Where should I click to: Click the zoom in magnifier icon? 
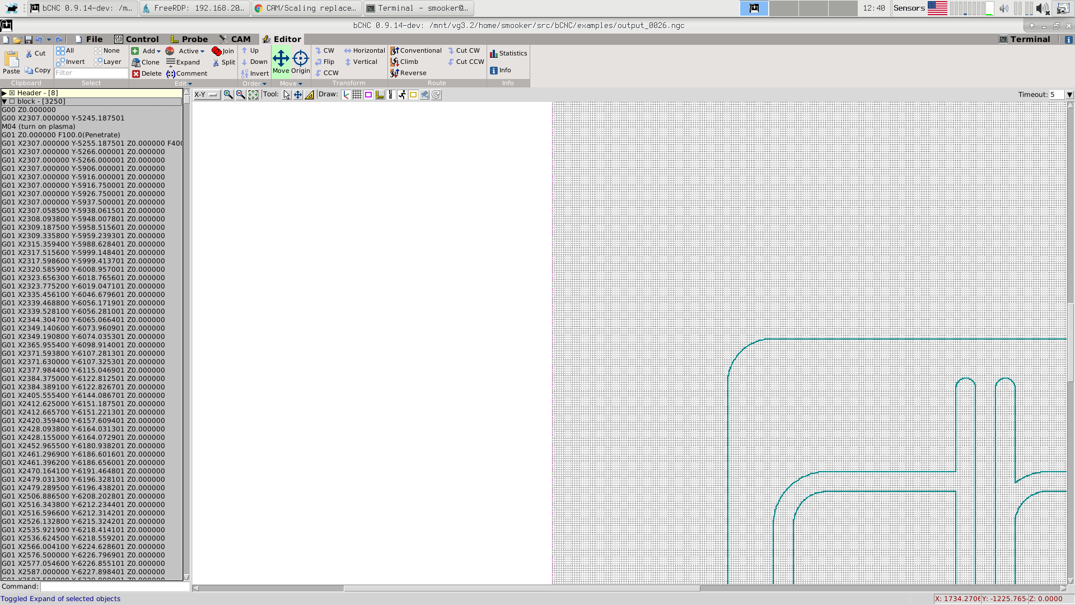pos(228,95)
